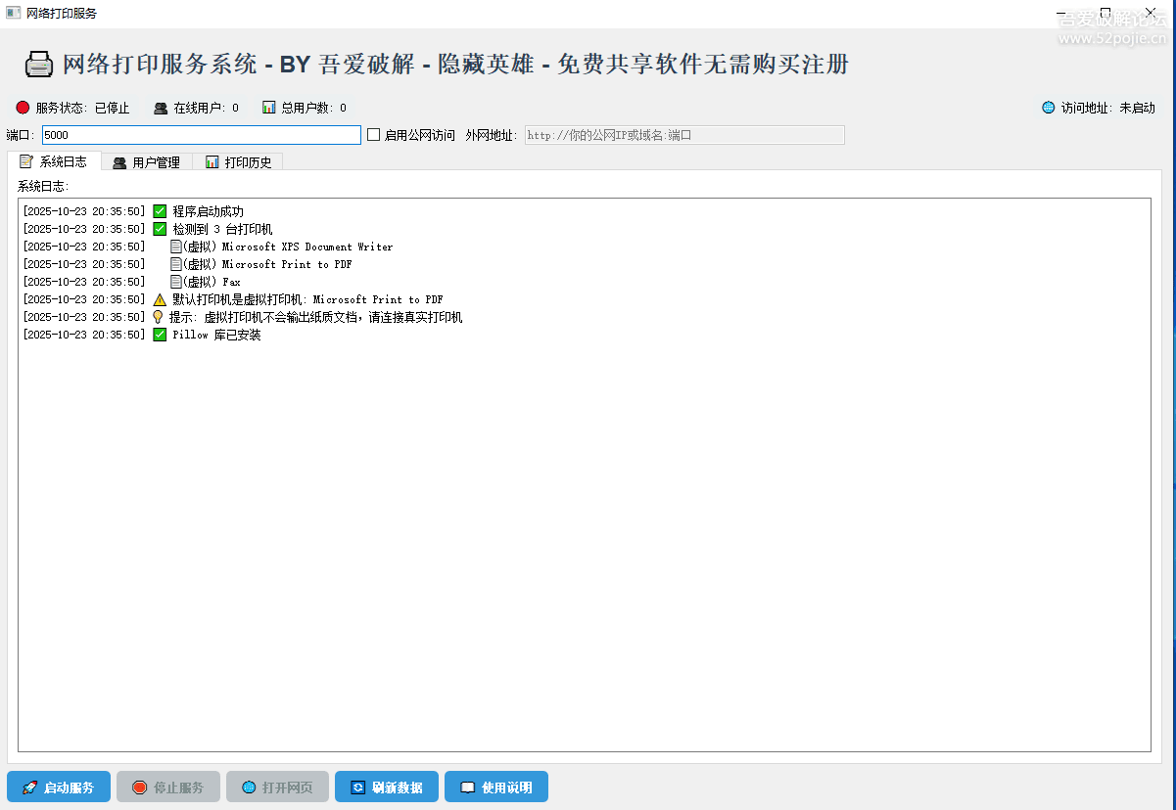This screenshot has width=1176, height=810.
Task: Click the globe icon beside access address
Action: 1049,108
